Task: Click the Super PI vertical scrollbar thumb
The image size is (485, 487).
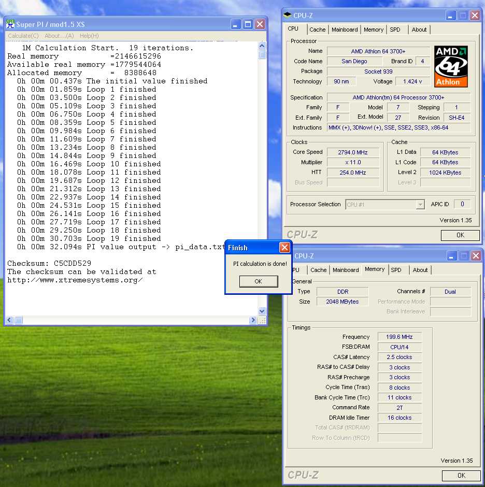Action: coord(262,55)
